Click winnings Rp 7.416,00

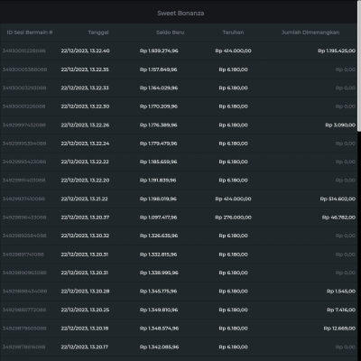point(341,310)
